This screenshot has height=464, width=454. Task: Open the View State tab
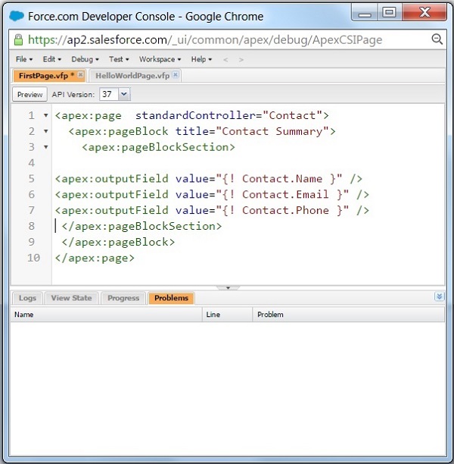71,298
